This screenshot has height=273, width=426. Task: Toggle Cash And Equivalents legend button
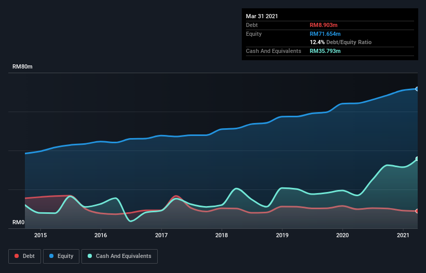click(119, 256)
